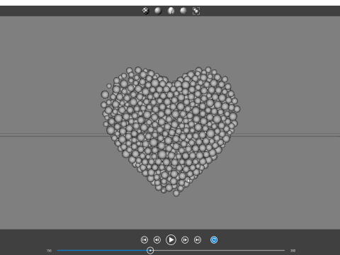This screenshot has height=255, width=340.
Task: Jump to the first frame
Action: [x=144, y=240]
